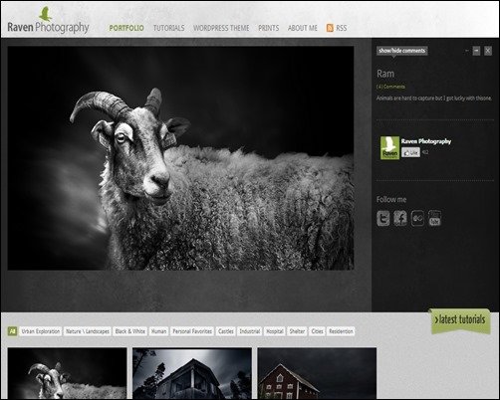Open the (4) Comments link

[390, 87]
